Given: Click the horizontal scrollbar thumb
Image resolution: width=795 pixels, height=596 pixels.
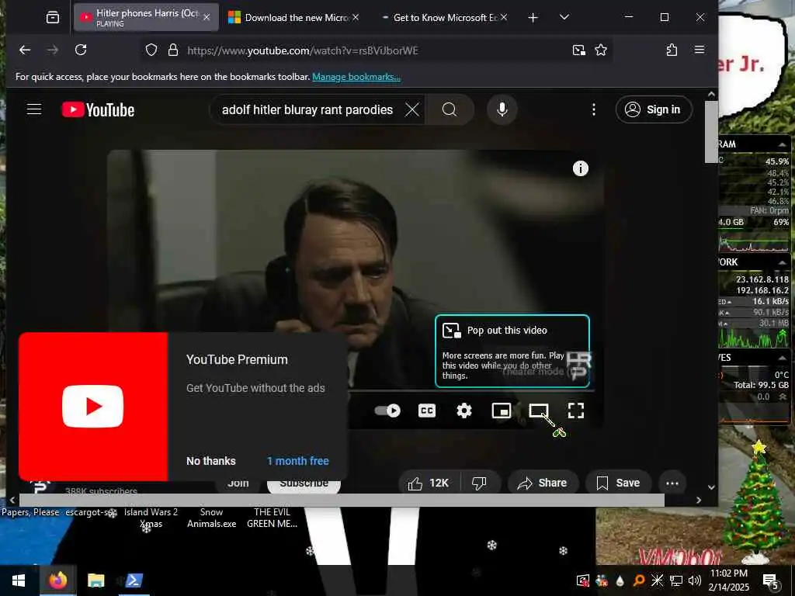Looking at the screenshot, I should (342, 501).
